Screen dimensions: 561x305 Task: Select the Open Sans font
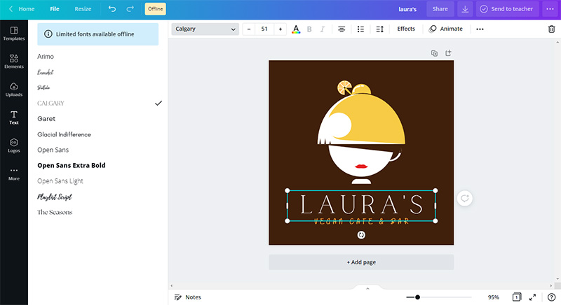[53, 150]
